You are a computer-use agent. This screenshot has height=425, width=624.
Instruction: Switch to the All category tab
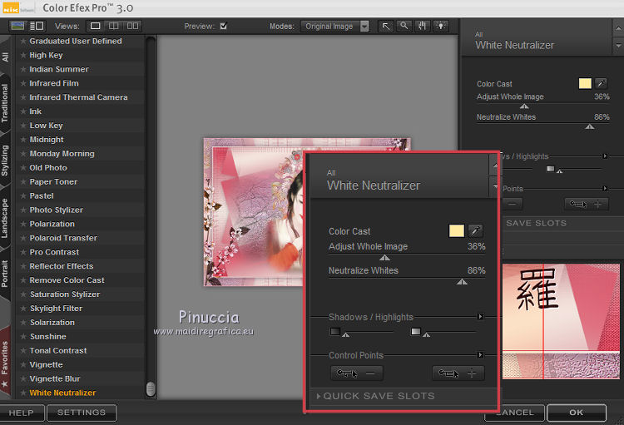[x=5, y=57]
